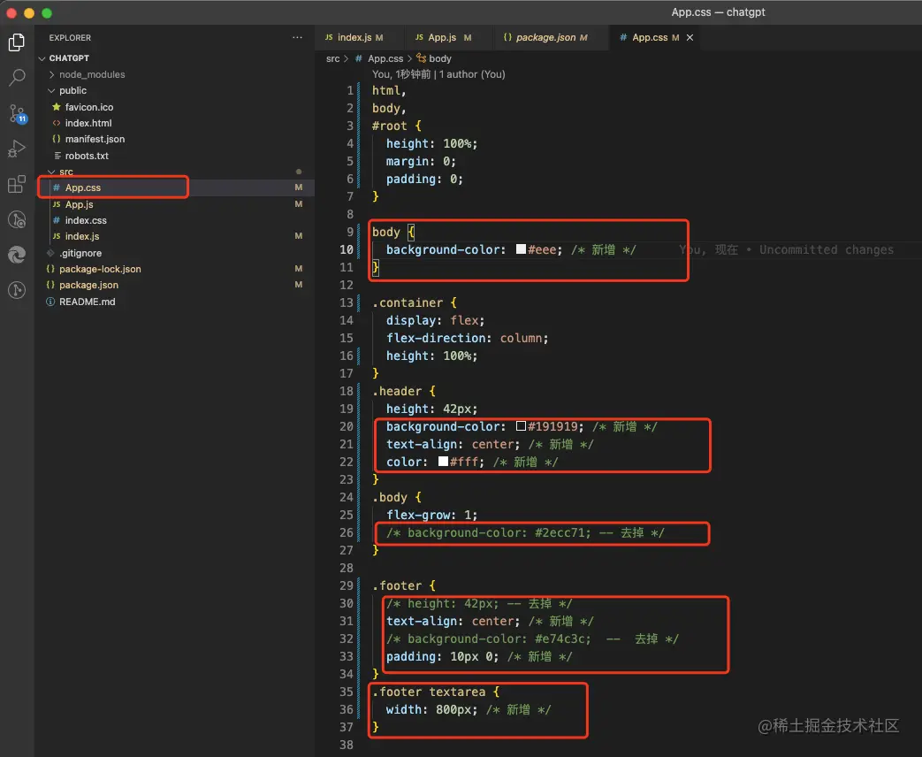Image resolution: width=922 pixels, height=757 pixels.
Task: Open Source Control view with 11 changes
Action: 17,113
